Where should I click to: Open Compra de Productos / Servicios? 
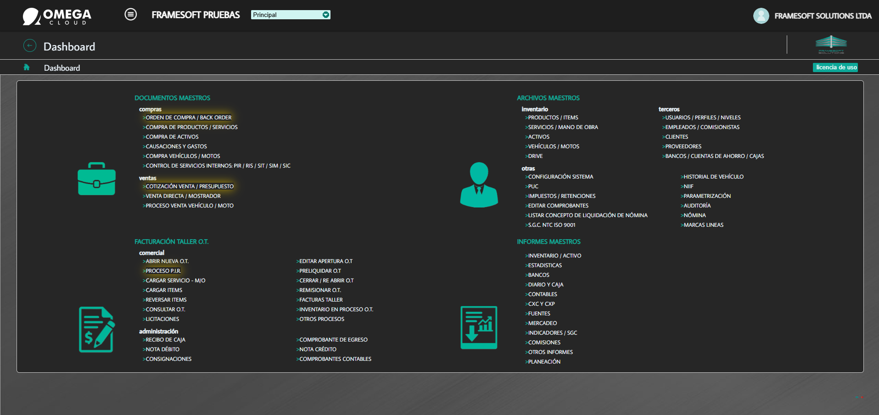click(191, 127)
